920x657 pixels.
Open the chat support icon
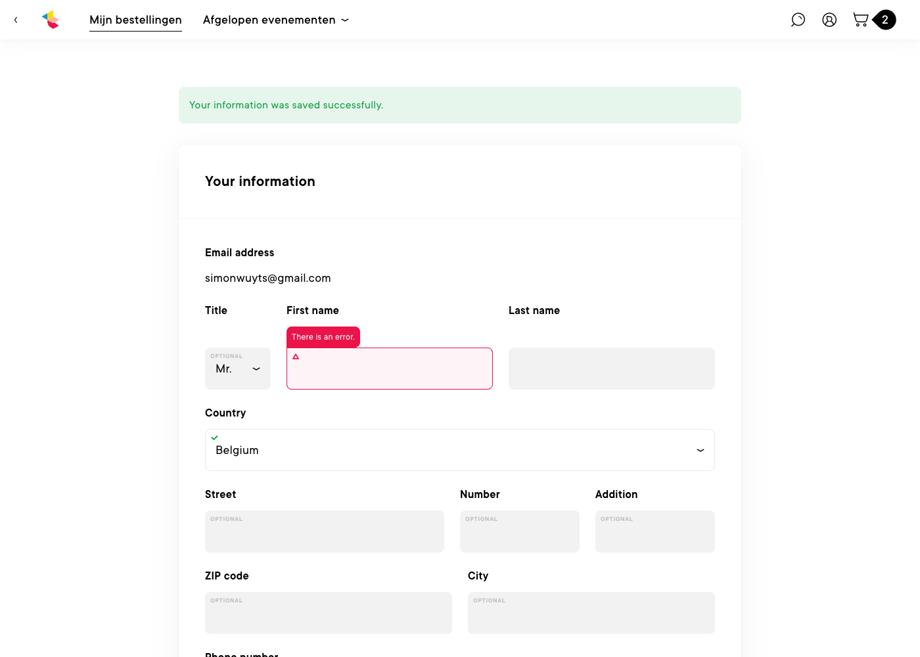pos(798,20)
